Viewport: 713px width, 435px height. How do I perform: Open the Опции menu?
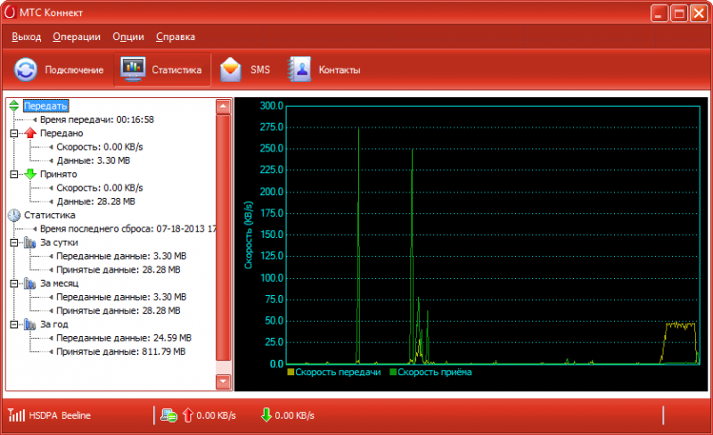[128, 37]
